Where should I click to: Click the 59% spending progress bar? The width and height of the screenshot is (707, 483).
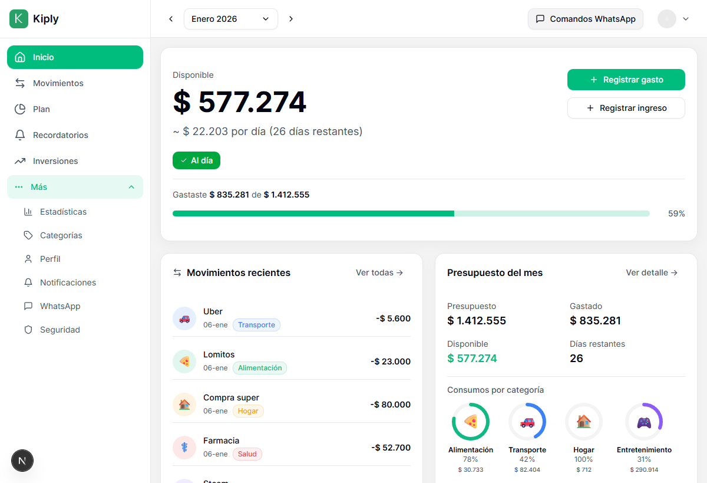click(x=411, y=213)
